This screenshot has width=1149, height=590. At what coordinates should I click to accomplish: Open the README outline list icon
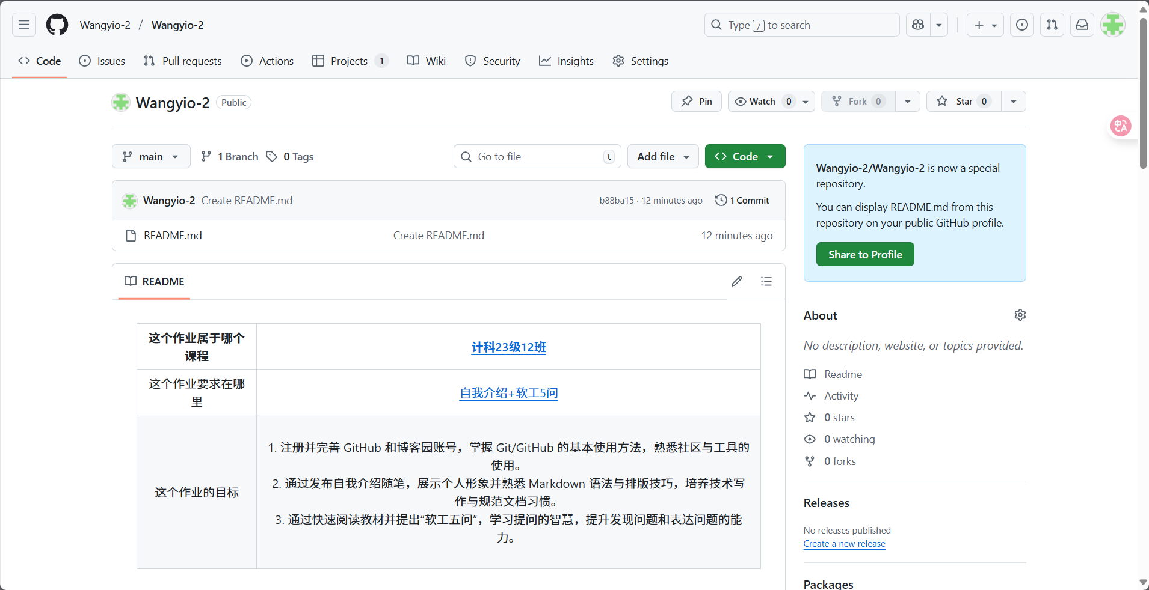tap(766, 281)
